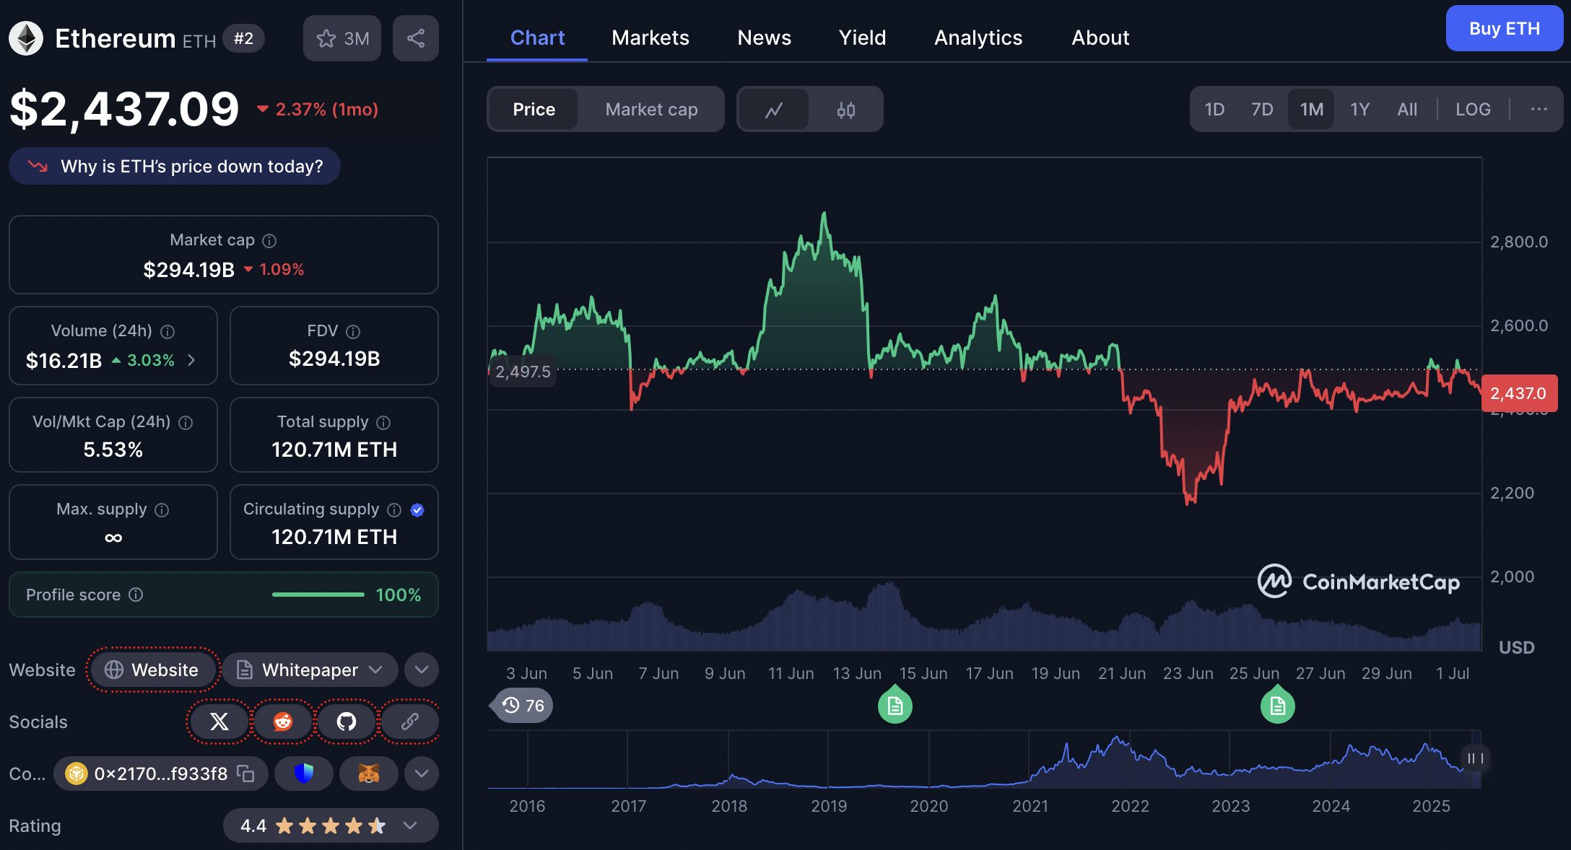Show info tooltip for Max. supply
Image resolution: width=1571 pixels, height=850 pixels.
point(162,509)
